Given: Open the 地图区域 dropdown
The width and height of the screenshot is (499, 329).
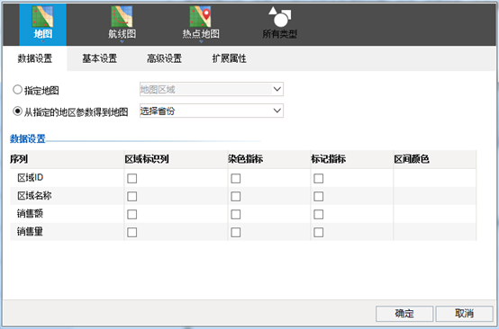Looking at the screenshot, I should (x=212, y=89).
